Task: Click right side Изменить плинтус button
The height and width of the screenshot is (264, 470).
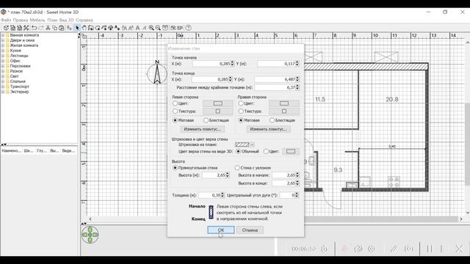Action: coord(268,129)
